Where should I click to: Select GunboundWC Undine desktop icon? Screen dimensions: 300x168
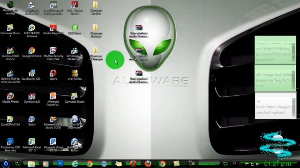(x=10, y=54)
